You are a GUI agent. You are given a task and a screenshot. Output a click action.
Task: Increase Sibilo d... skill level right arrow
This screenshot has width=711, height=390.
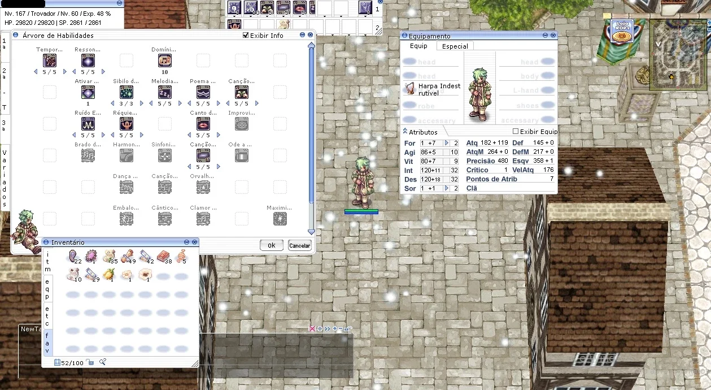[141, 103]
